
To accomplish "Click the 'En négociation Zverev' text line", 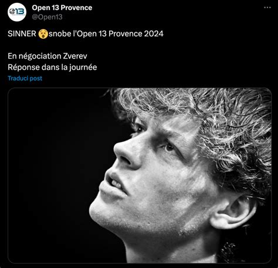I will (48, 56).
